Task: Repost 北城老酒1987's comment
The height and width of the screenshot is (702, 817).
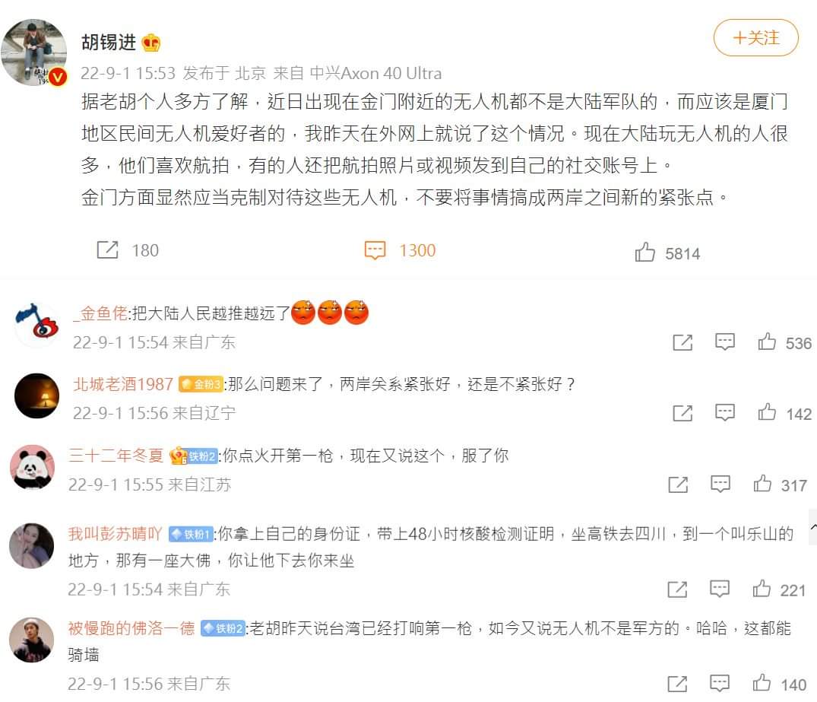Action: 682,413
